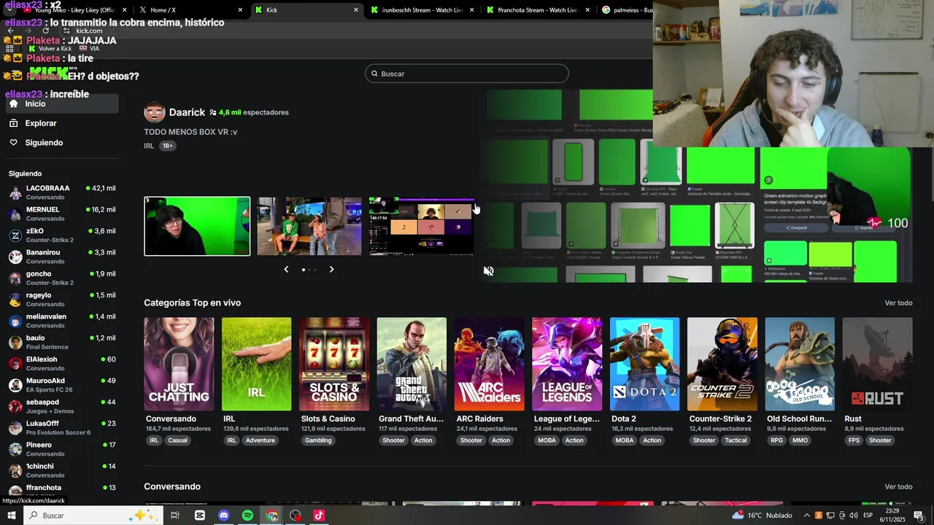Show hidden system tray icons
This screenshot has height=525, width=934.
(x=808, y=516)
